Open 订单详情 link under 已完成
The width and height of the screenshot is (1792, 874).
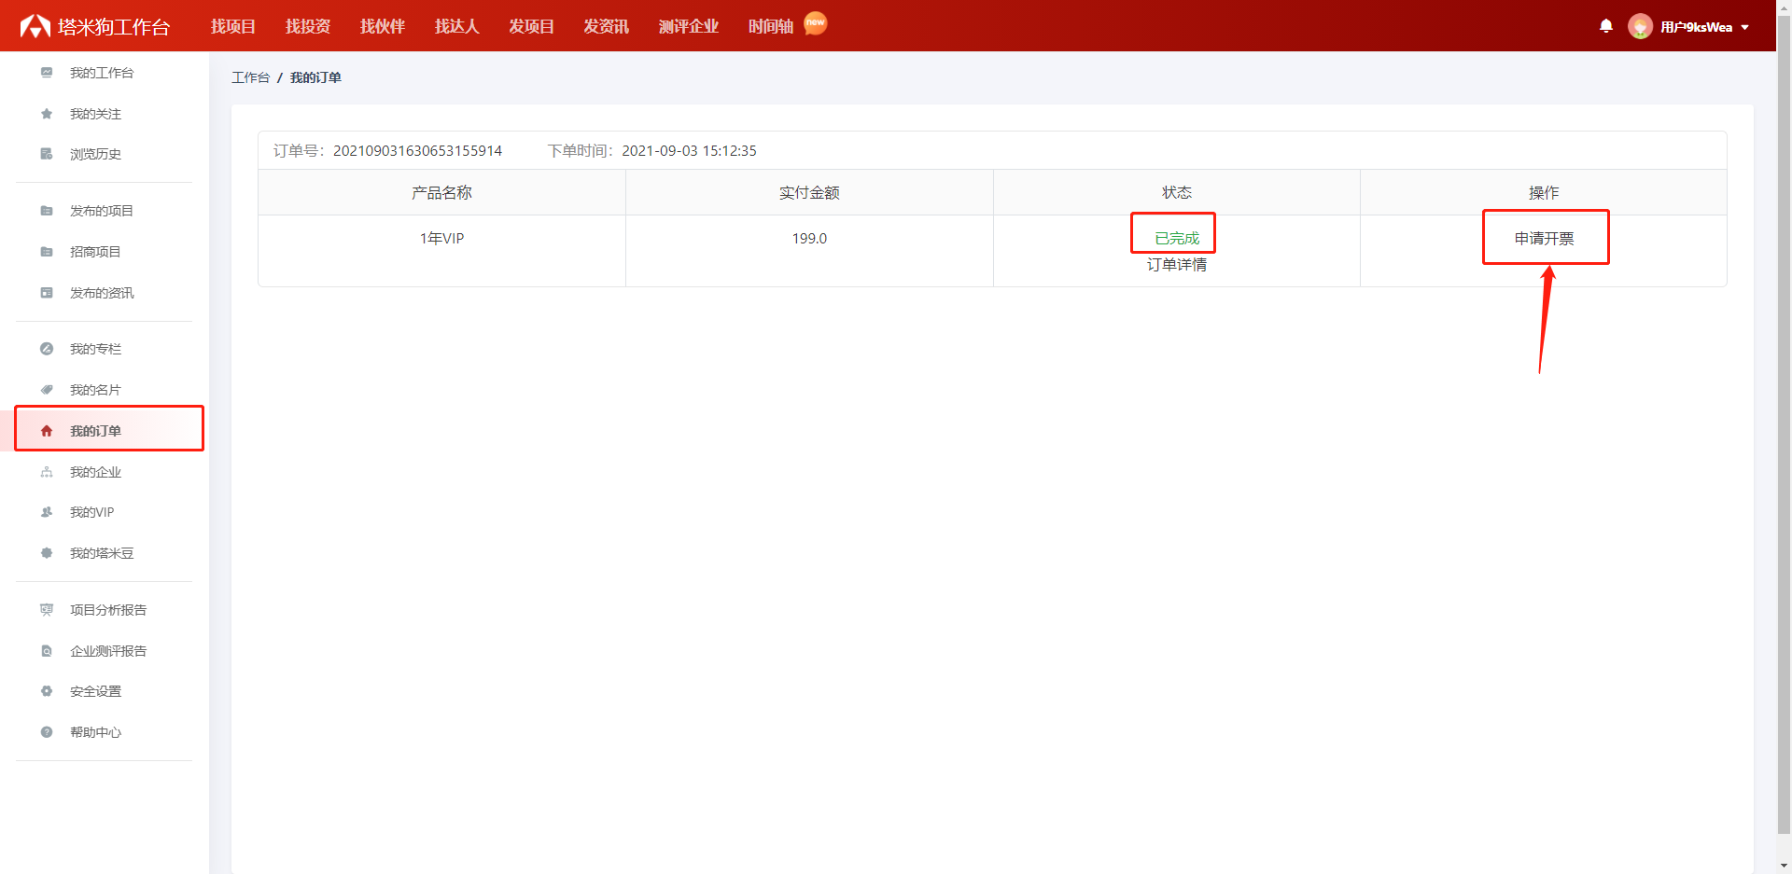click(1176, 265)
